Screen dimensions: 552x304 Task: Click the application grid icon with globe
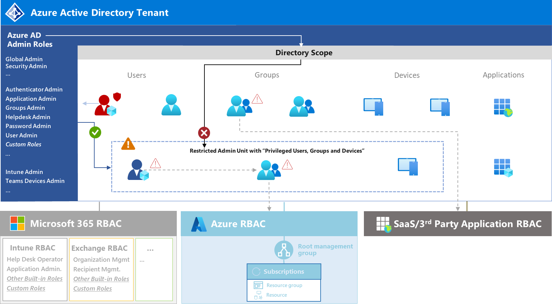pos(503,108)
